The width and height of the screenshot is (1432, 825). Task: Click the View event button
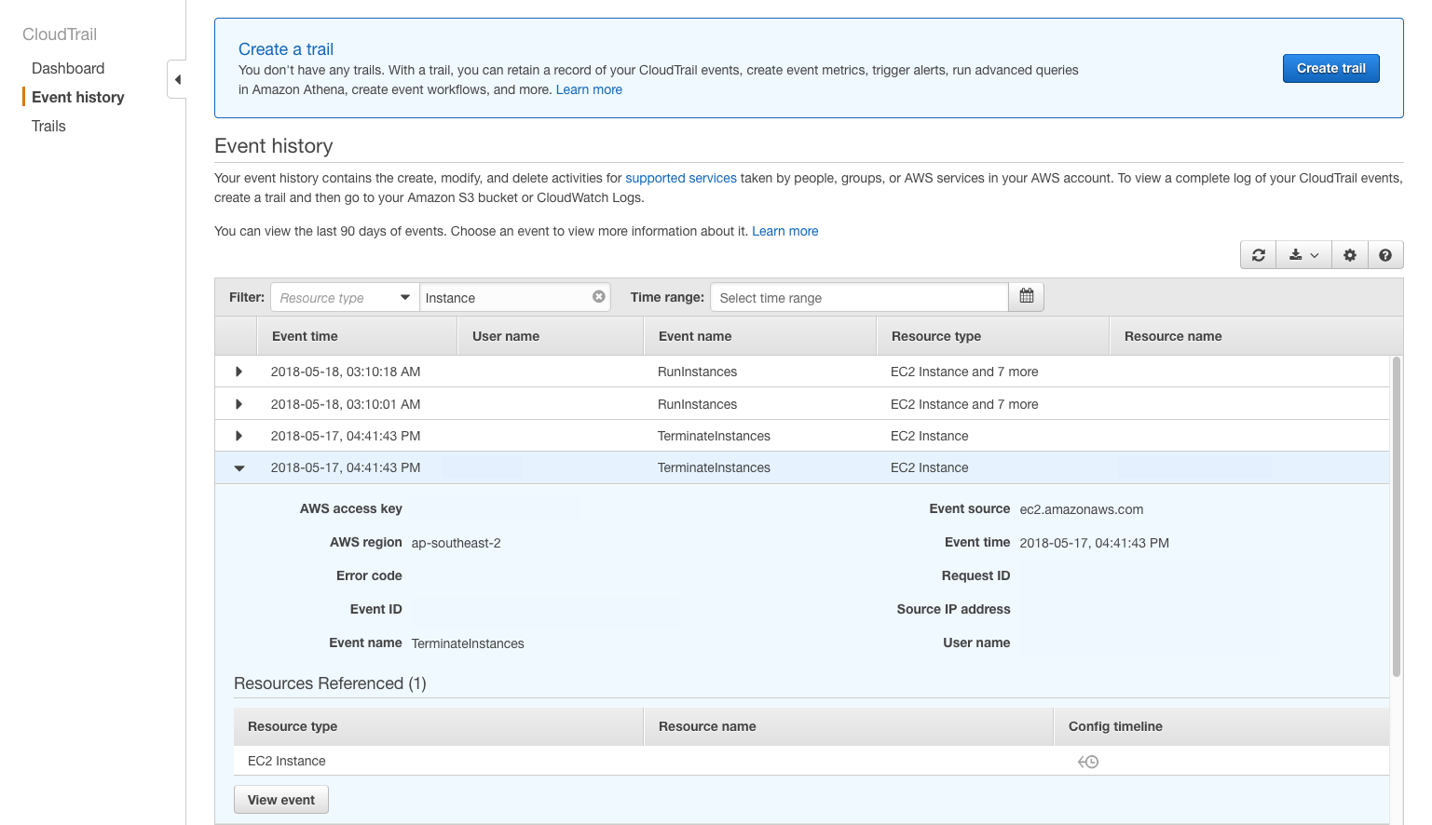[x=281, y=800]
